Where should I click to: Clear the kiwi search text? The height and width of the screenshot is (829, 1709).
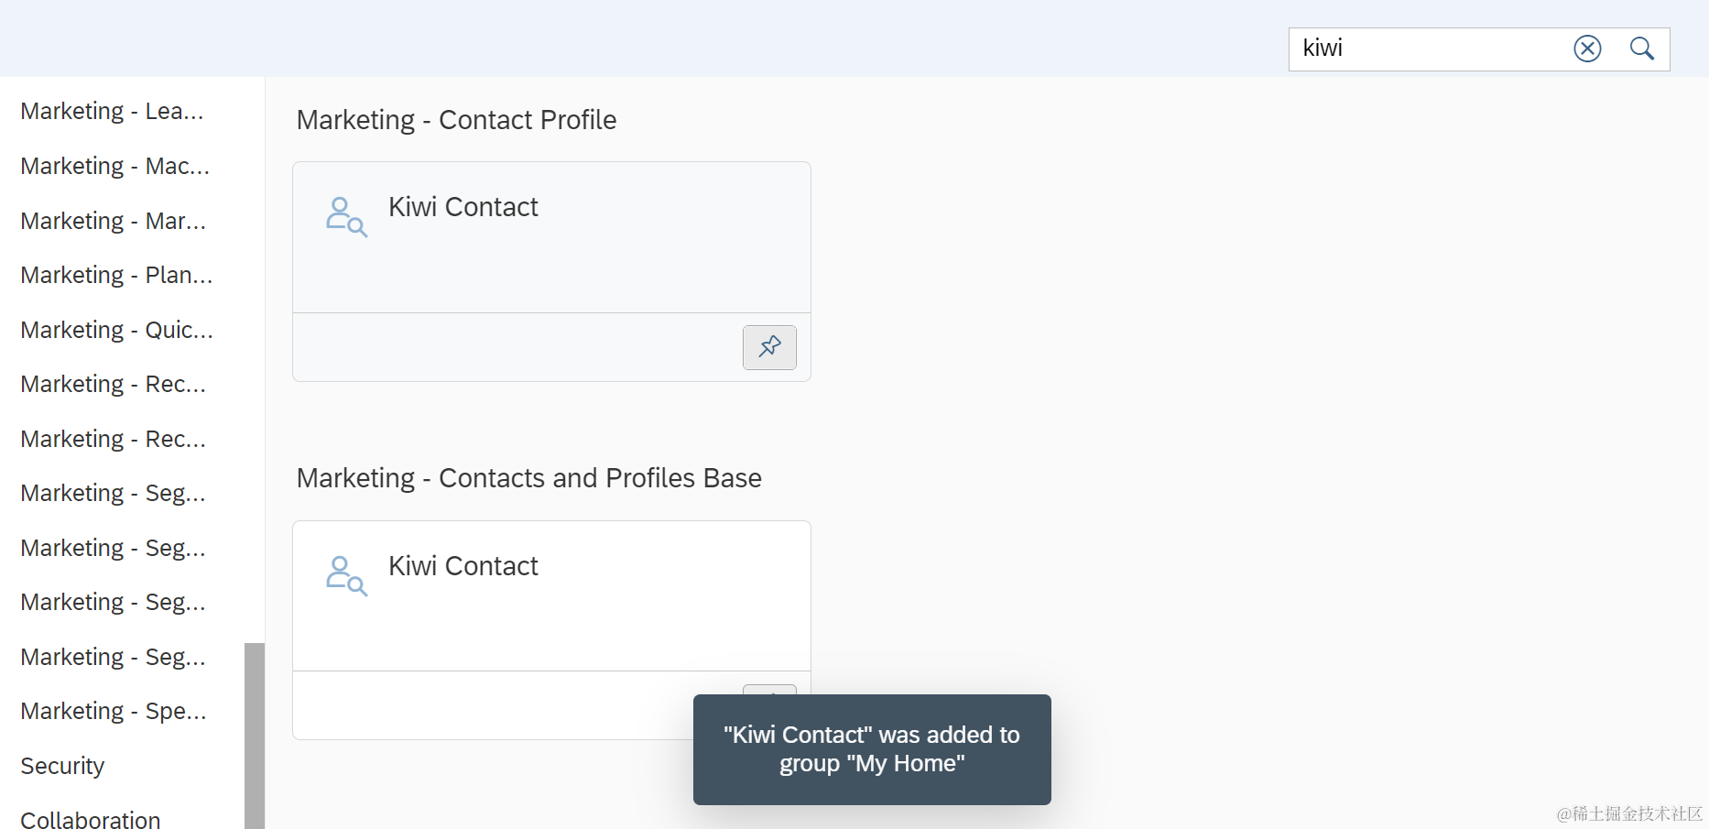1587,49
